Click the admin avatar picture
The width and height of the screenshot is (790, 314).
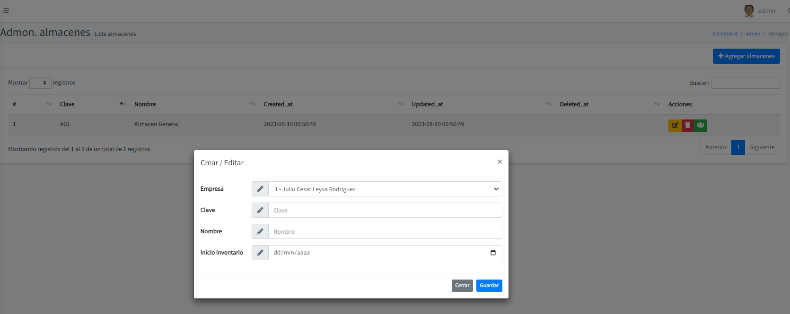(x=749, y=11)
